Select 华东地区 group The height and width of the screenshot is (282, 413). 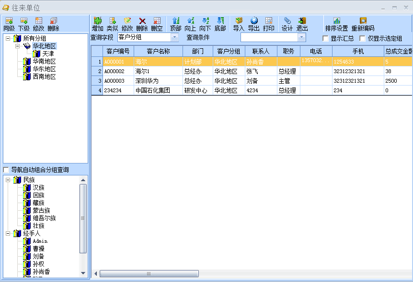click(44, 69)
